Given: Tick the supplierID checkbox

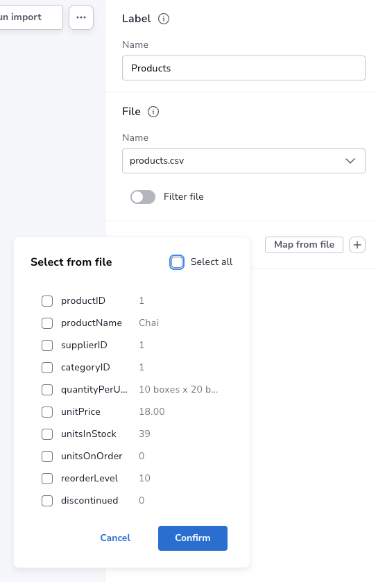Looking at the screenshot, I should [x=47, y=345].
